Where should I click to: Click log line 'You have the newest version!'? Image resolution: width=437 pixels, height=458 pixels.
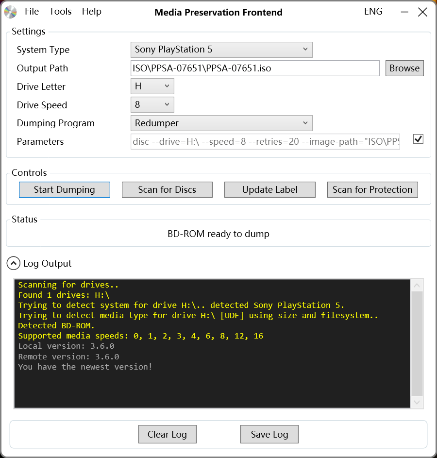[x=85, y=367]
